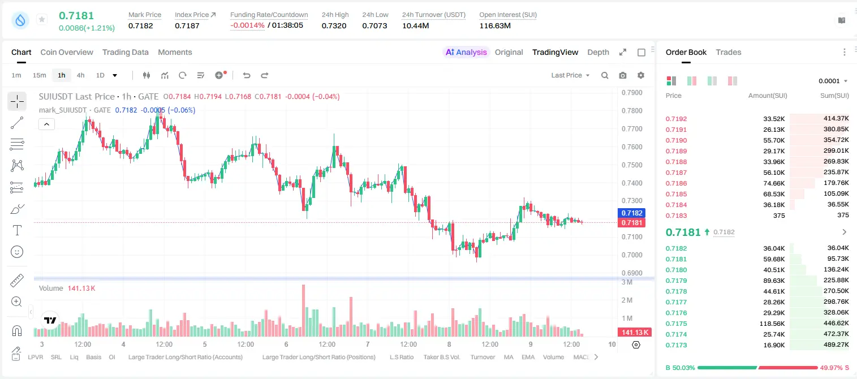Select the ruler measure tool
The width and height of the screenshot is (857, 379).
17,281
